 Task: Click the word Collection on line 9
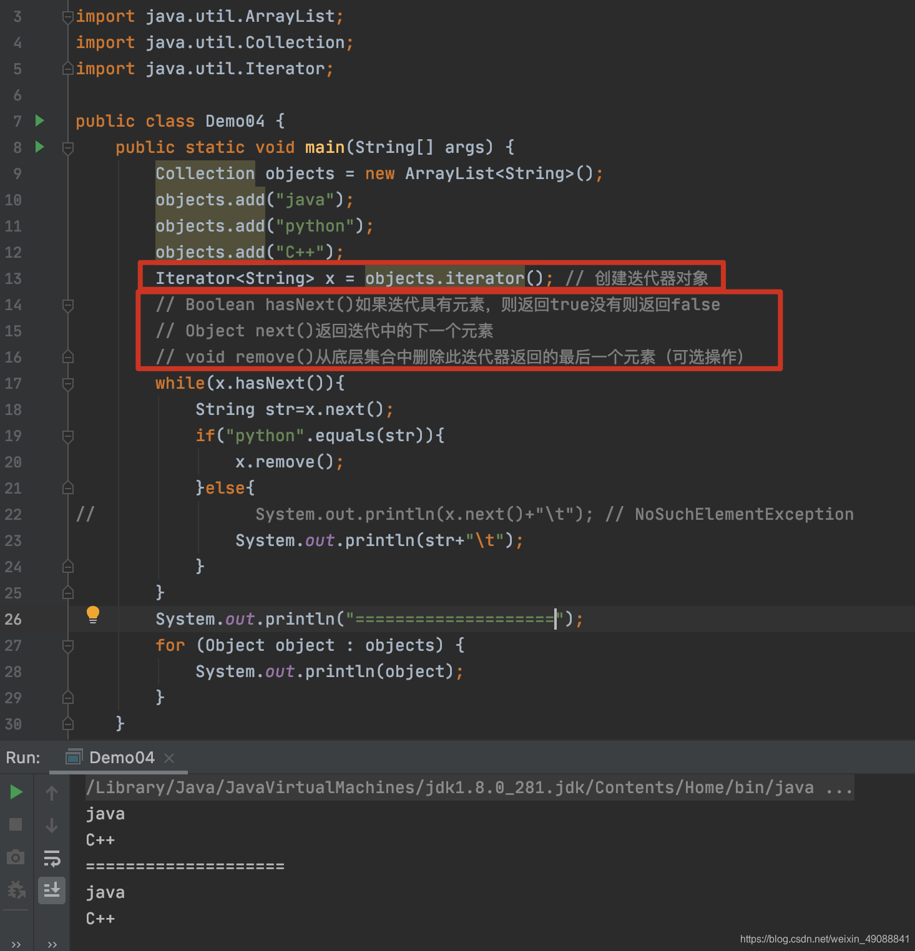(x=205, y=173)
